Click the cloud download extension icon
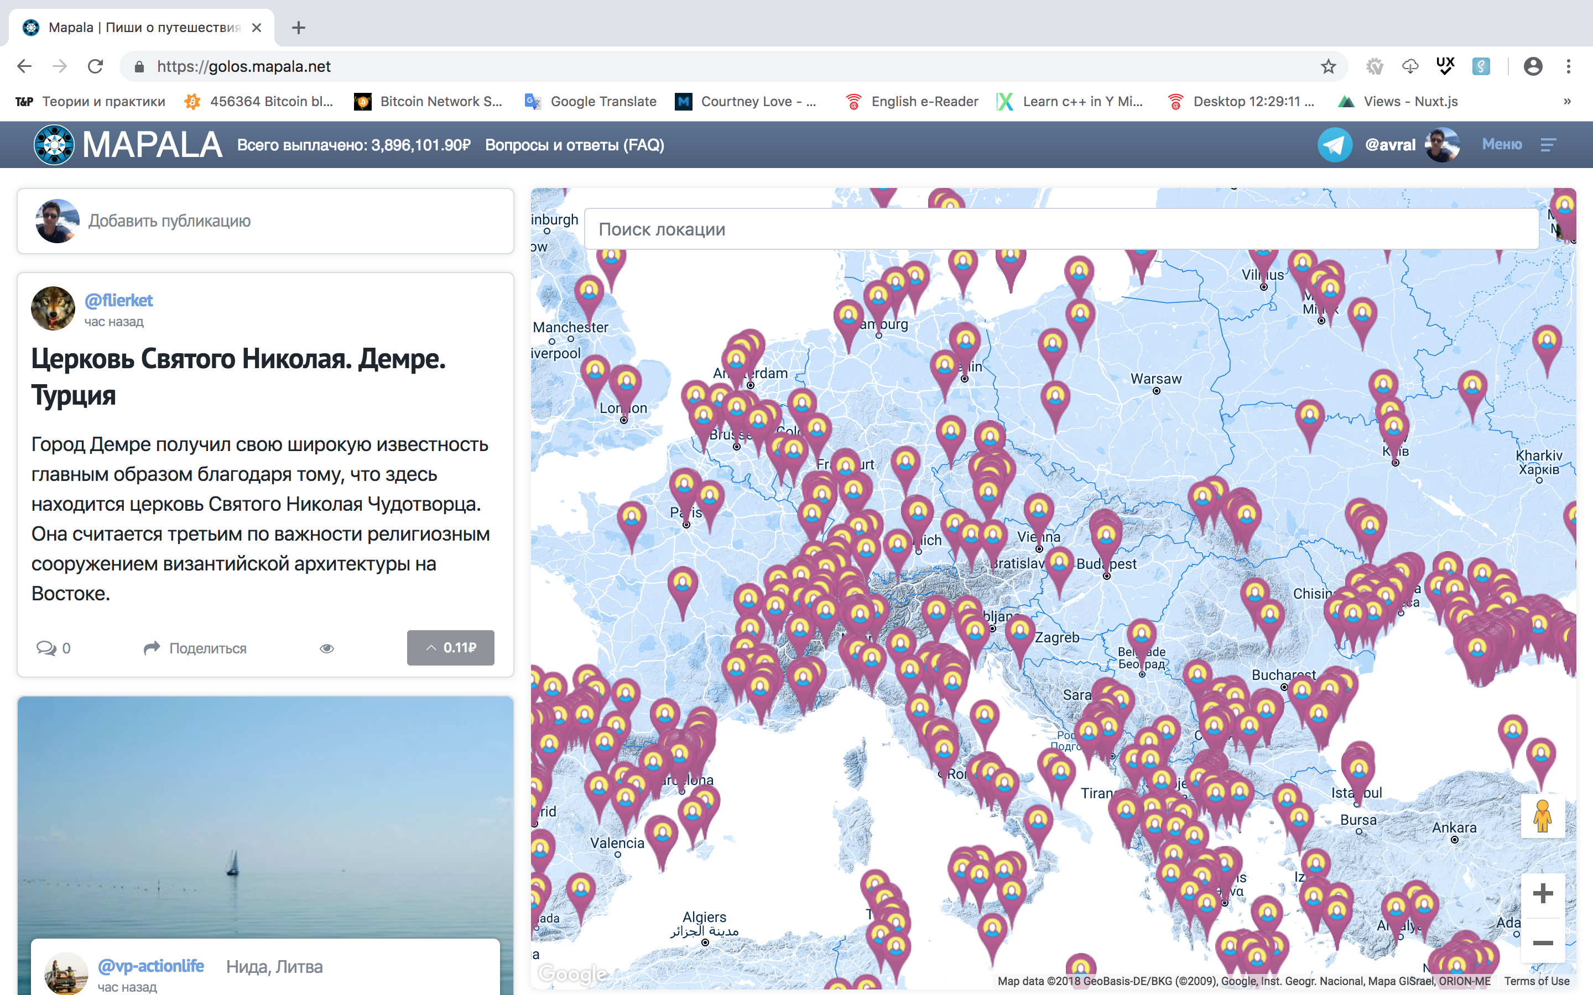The height and width of the screenshot is (995, 1593). (1410, 66)
